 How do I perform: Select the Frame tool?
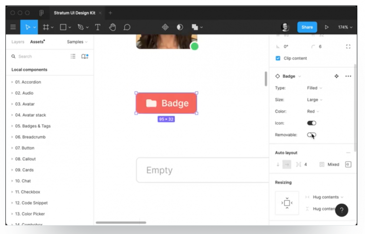pos(46,27)
